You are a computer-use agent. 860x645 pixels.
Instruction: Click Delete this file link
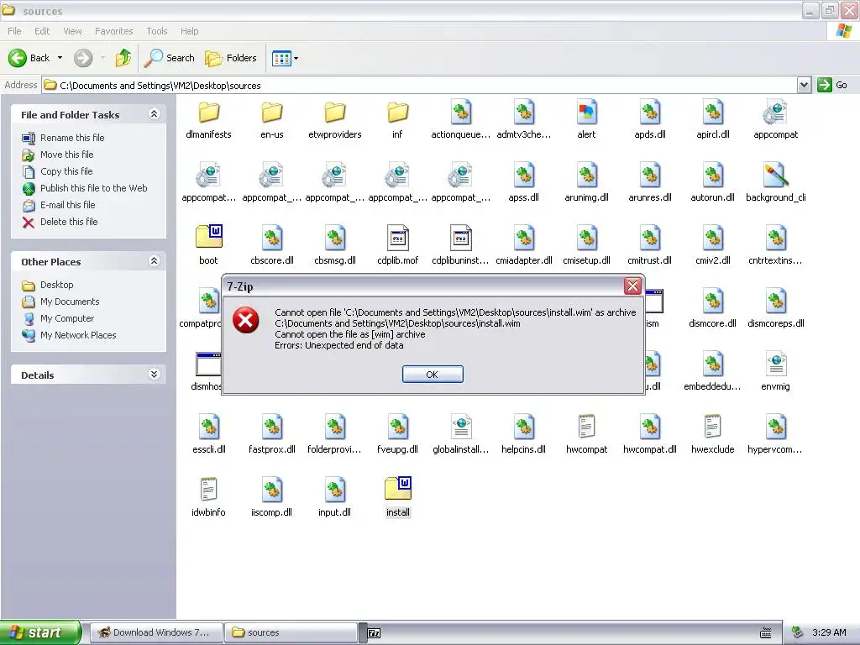click(x=69, y=222)
